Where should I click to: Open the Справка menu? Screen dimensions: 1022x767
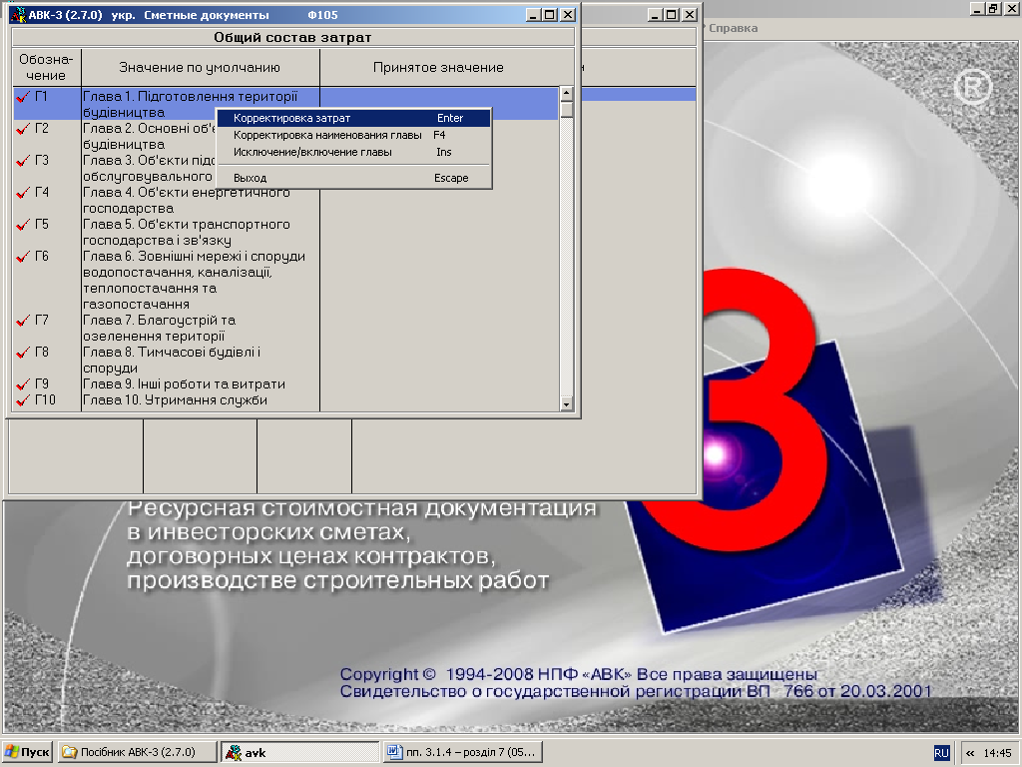[733, 28]
